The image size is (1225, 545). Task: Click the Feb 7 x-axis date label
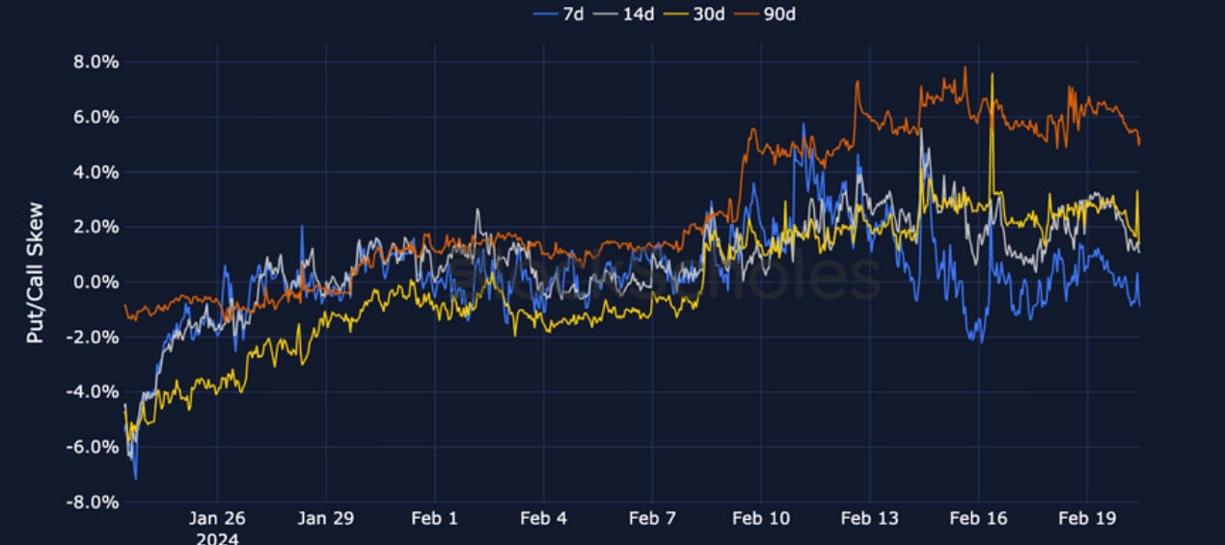pos(652,519)
